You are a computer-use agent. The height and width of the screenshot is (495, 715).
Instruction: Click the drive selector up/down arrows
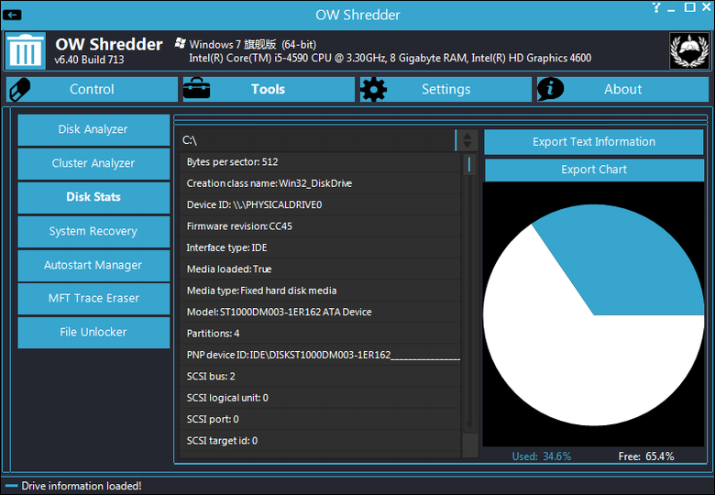click(467, 140)
